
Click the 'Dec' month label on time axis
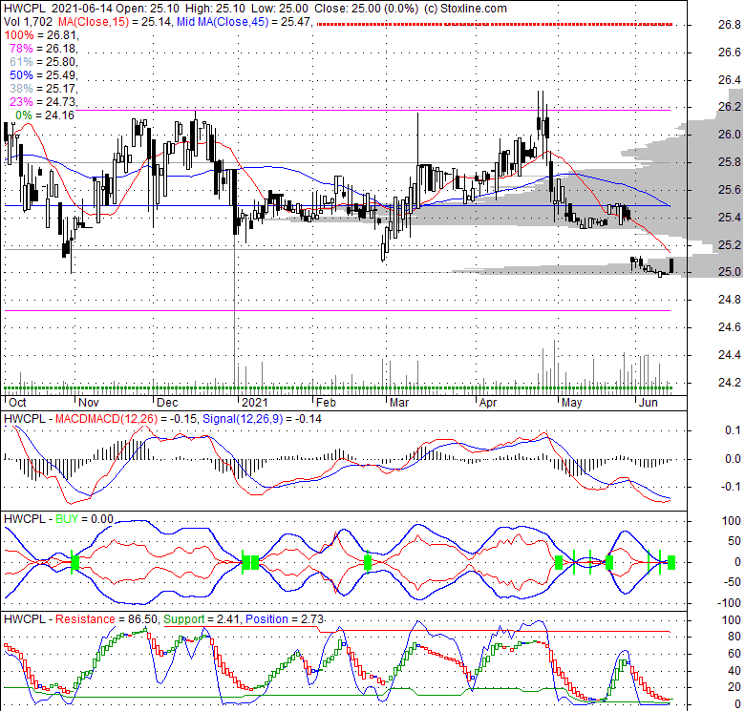pyautogui.click(x=167, y=403)
